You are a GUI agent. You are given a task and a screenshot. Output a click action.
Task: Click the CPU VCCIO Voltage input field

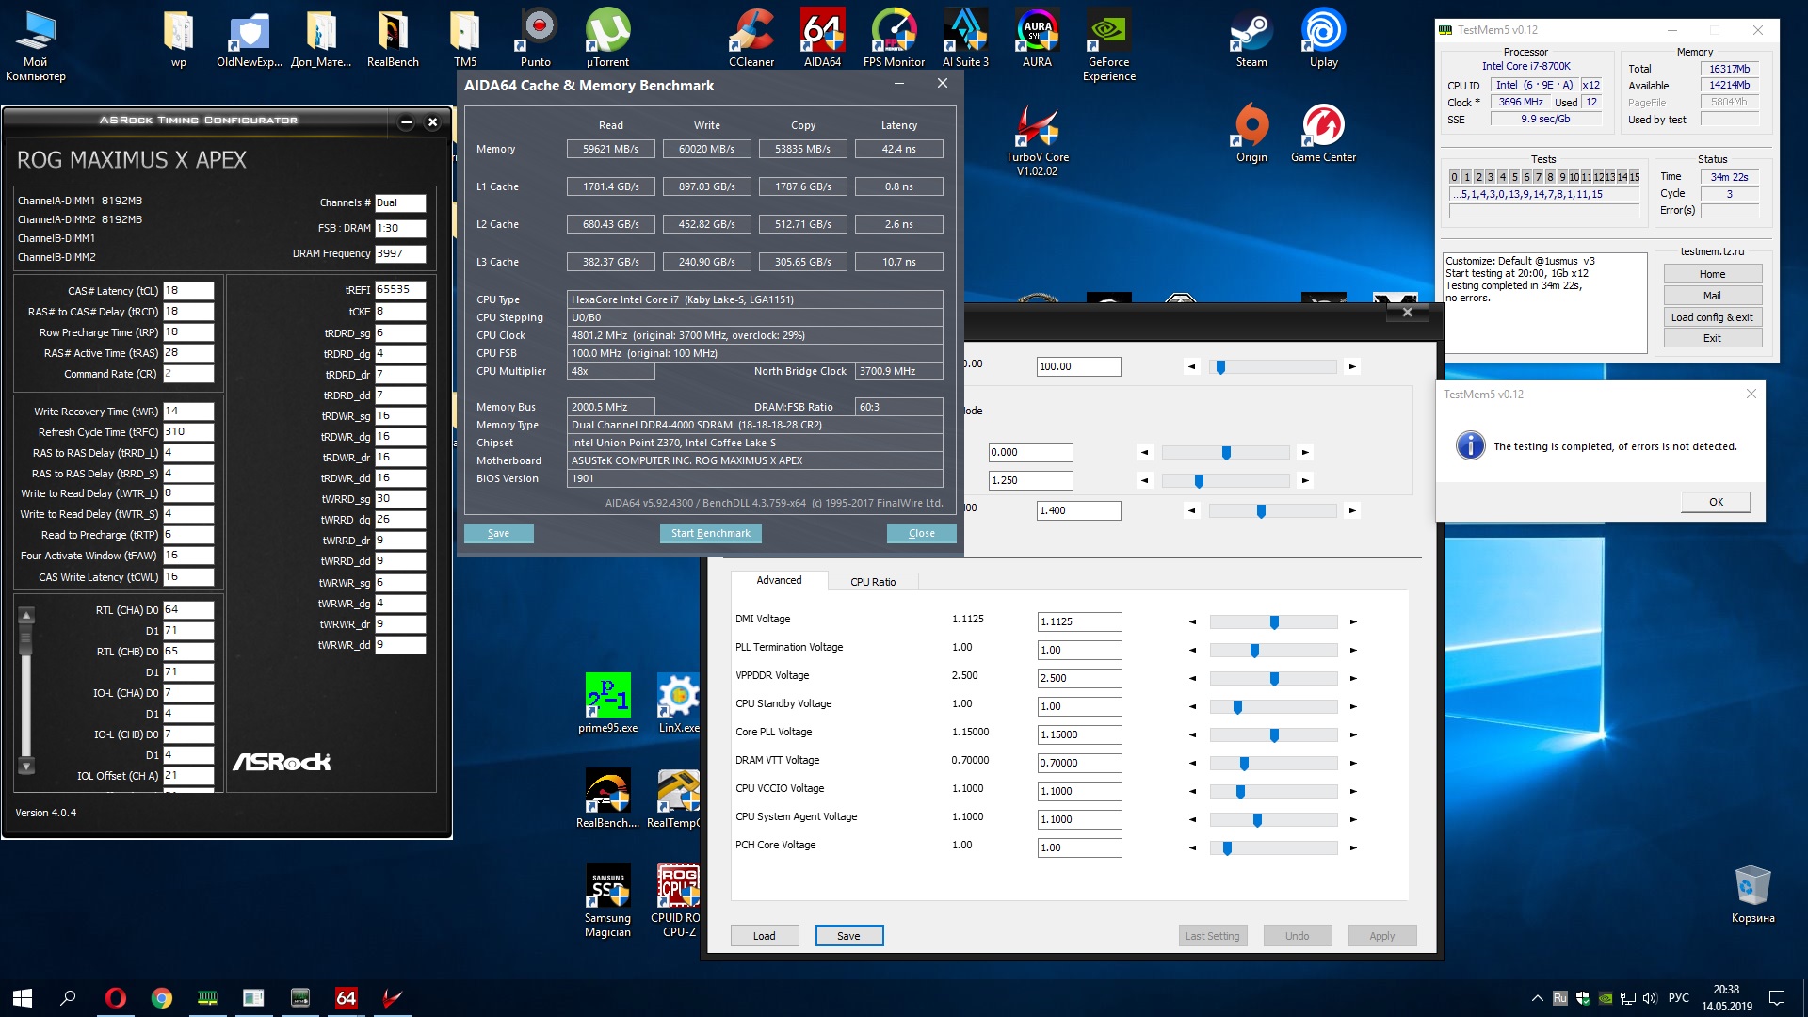coord(1078,791)
